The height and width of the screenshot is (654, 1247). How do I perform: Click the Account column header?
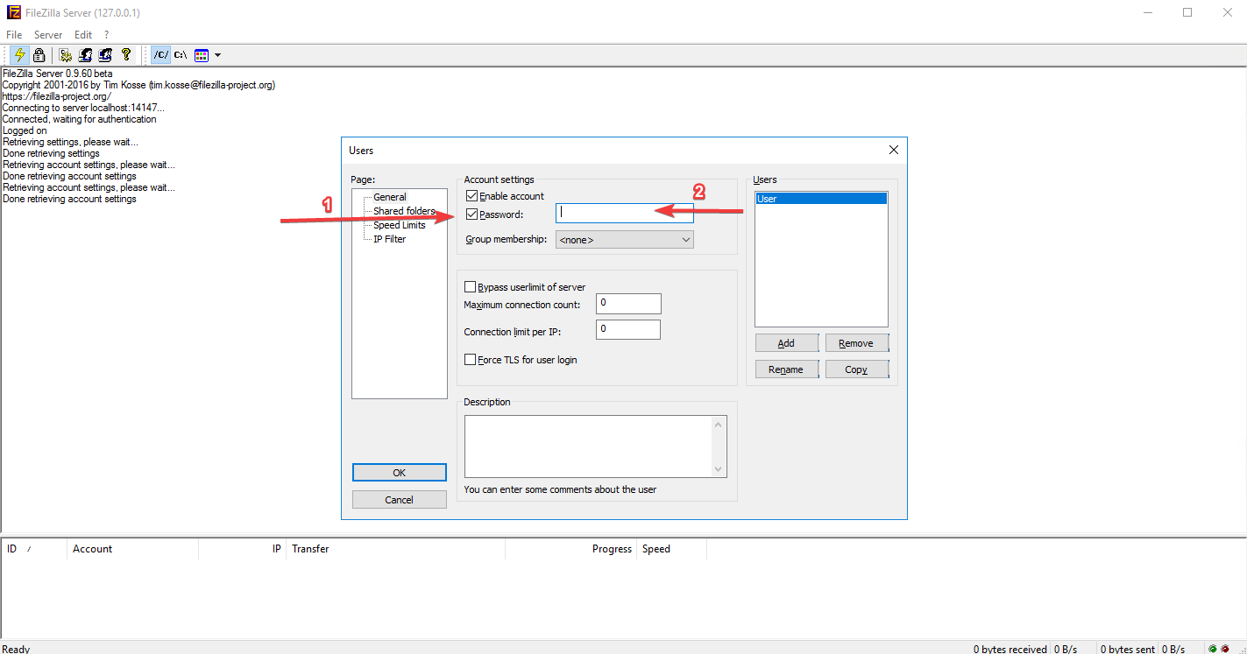click(x=133, y=549)
